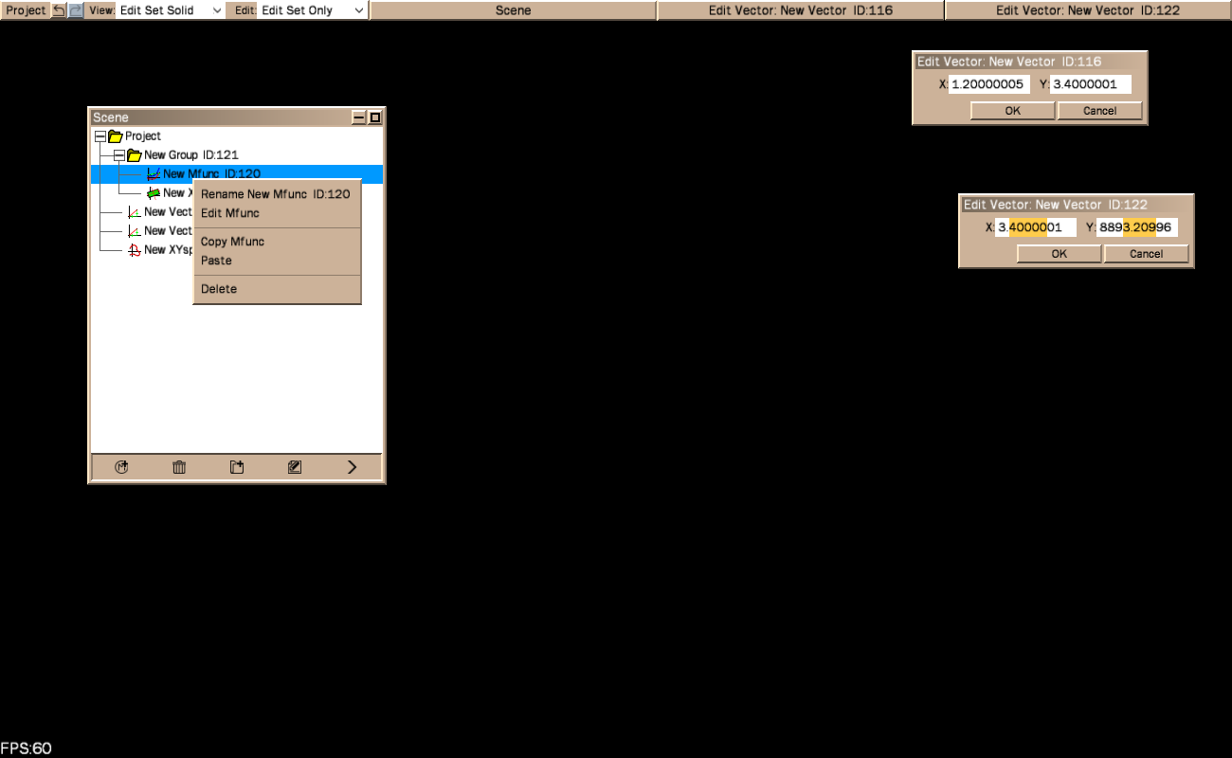Open the View mode dropdown
The height and width of the screenshot is (758, 1232).
click(x=171, y=10)
